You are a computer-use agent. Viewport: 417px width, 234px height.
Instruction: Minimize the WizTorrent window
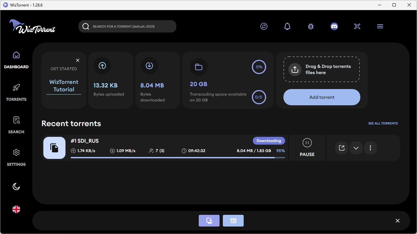[x=379, y=5]
